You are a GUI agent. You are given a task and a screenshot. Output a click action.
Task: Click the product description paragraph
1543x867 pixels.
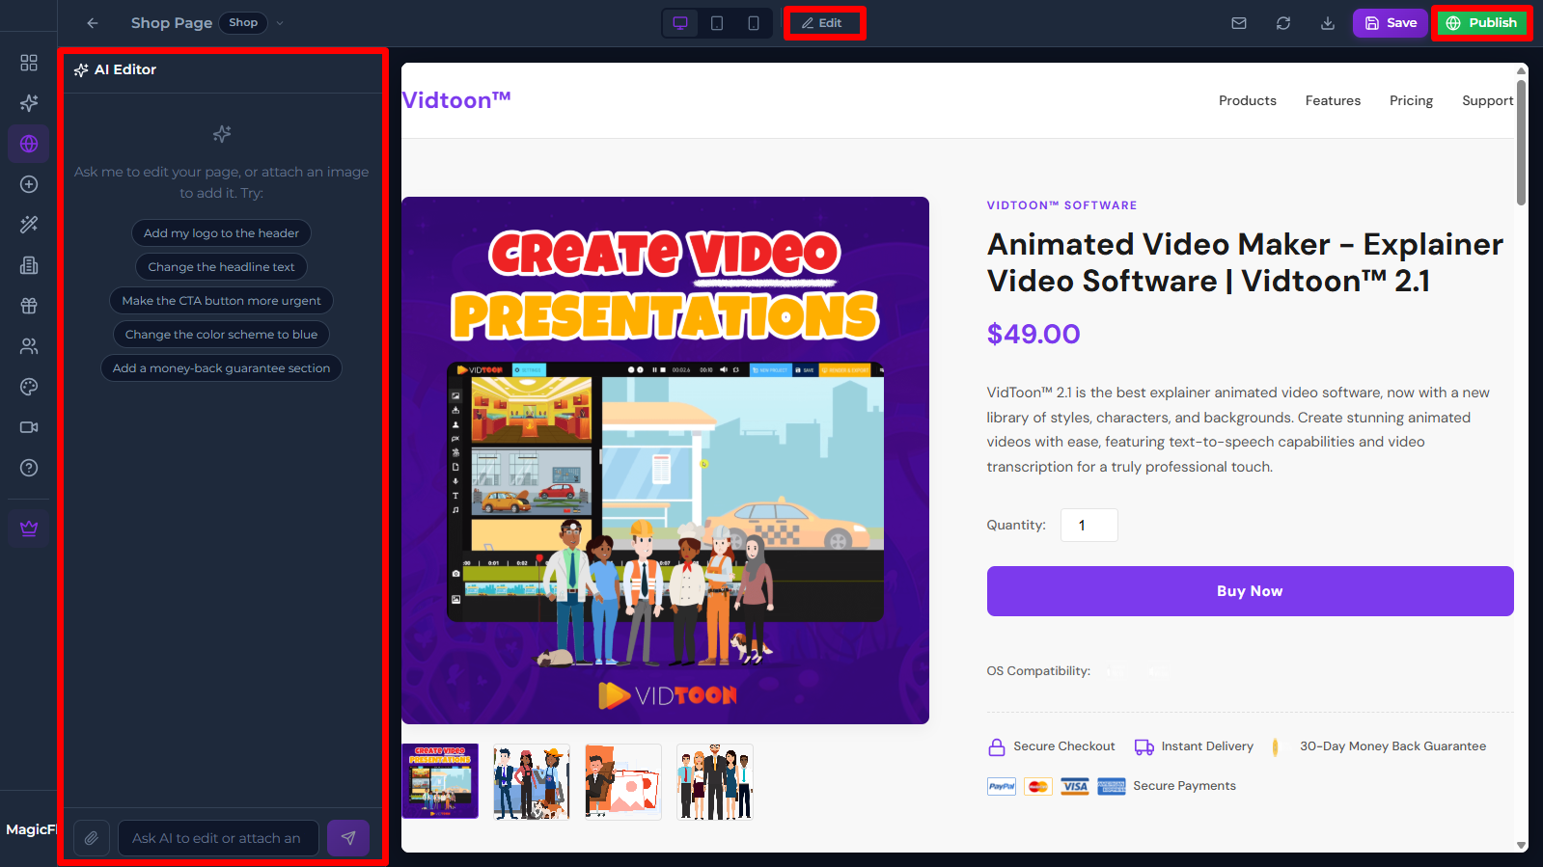(1238, 429)
